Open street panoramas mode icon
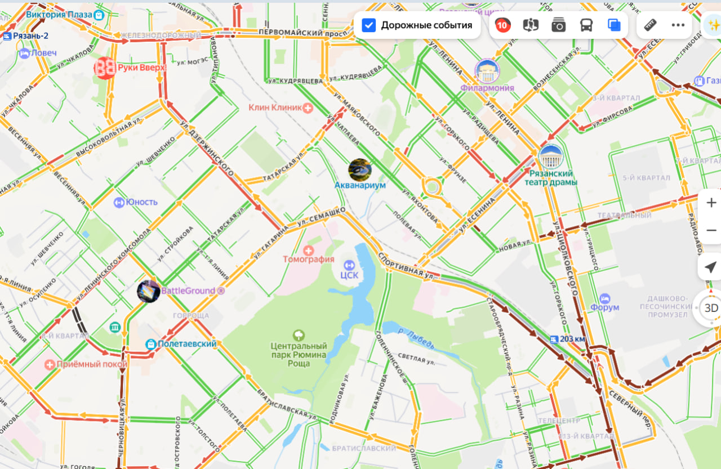Viewport: 721px width, 469px height. coord(531,25)
